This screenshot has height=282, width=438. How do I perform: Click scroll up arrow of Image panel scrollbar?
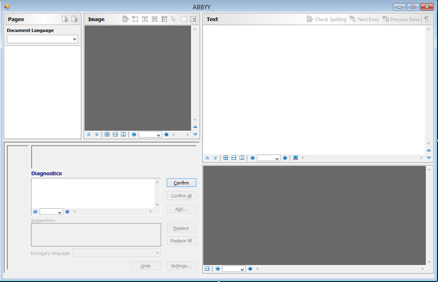(195, 29)
